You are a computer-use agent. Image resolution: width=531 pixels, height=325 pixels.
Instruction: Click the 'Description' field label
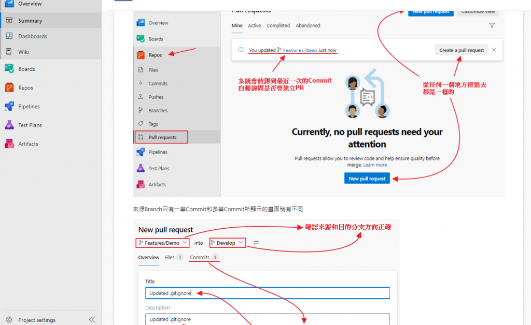click(x=158, y=308)
